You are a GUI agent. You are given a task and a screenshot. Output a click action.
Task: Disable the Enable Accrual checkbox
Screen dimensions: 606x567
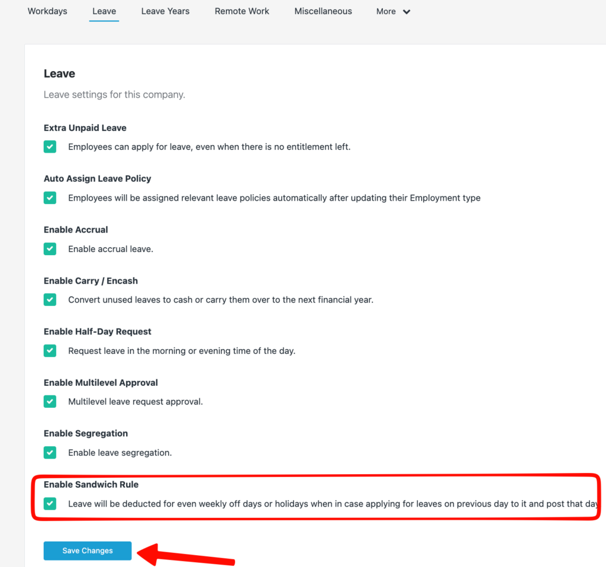point(50,249)
